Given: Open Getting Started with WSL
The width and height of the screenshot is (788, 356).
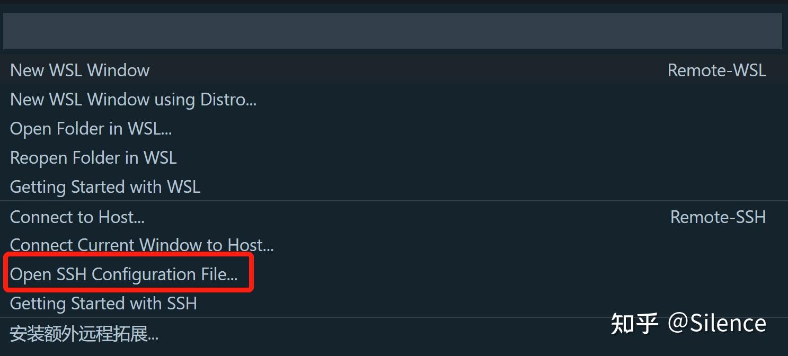Looking at the screenshot, I should click(105, 187).
